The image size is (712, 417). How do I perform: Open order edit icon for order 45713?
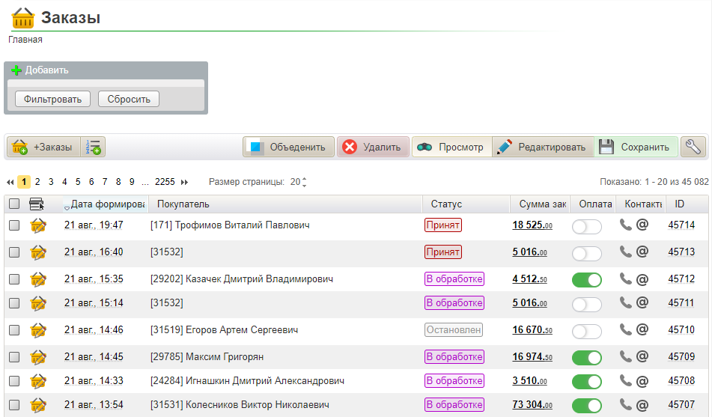tap(38, 252)
